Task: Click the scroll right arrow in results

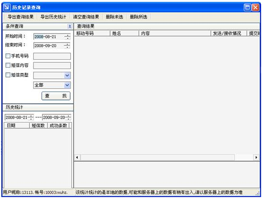Action: [x=256, y=157]
